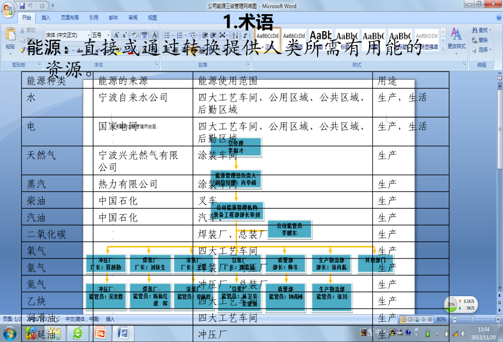Image resolution: width=503 pixels, height=342 pixels.
Task: Click the bullets list icon
Action: pos(167,36)
